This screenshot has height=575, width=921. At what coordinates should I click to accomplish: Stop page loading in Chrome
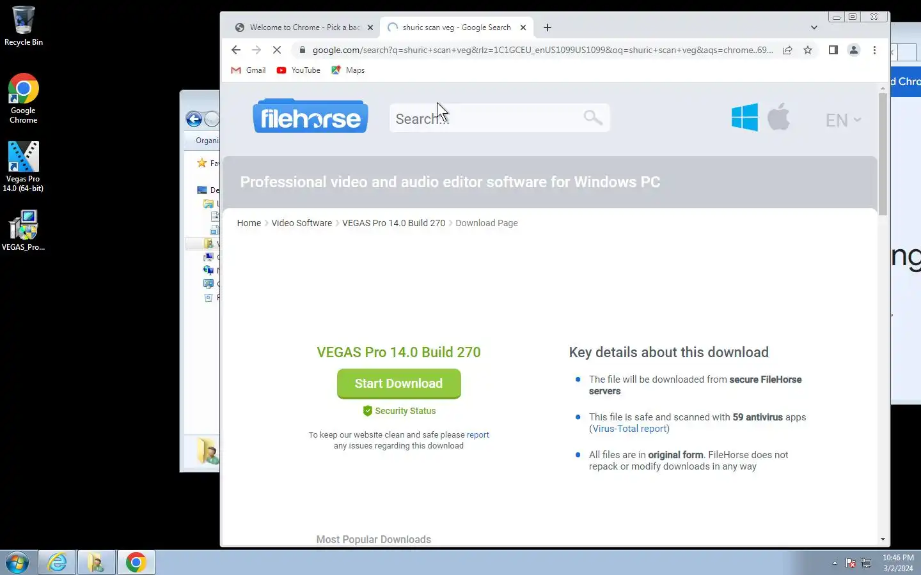pos(277,50)
